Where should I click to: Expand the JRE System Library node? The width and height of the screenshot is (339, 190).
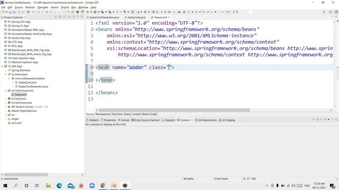6,107
